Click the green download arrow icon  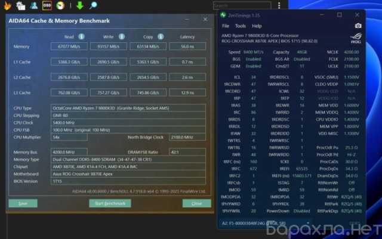(79, 7)
